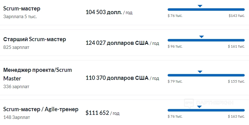
Task: Click the 104 503 долл. salary figure
Action: point(104,12)
